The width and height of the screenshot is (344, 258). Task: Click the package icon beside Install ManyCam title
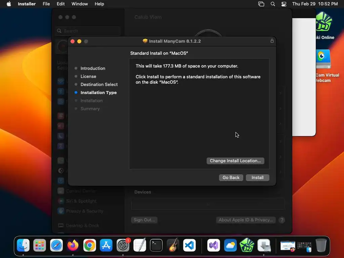[145, 41]
